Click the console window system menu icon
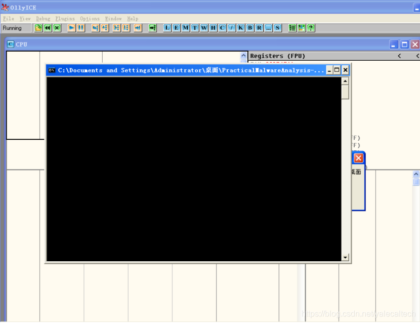Screen dimensions: 420x323 (x=52, y=70)
